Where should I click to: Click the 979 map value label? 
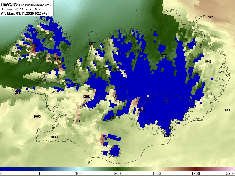pyautogui.click(x=228, y=110)
